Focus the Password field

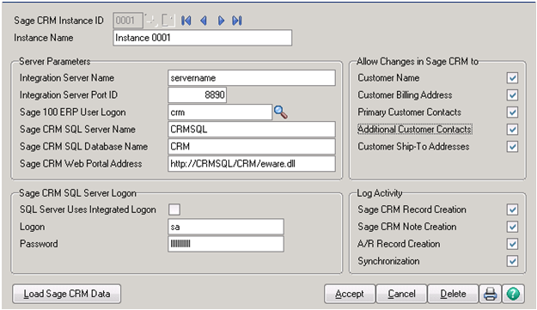[x=226, y=244]
